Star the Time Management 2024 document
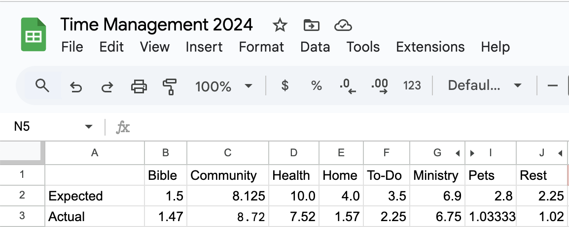Image resolution: width=569 pixels, height=227 pixels. 280,25
